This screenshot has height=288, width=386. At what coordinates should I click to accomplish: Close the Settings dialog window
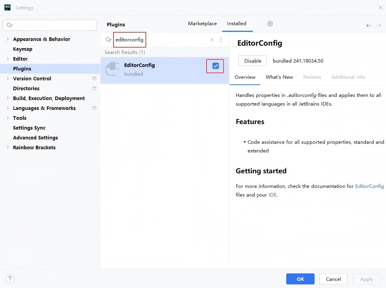coord(380,7)
